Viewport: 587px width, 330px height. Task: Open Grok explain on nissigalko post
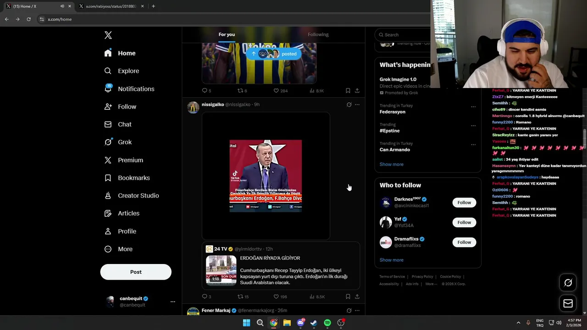click(349, 104)
